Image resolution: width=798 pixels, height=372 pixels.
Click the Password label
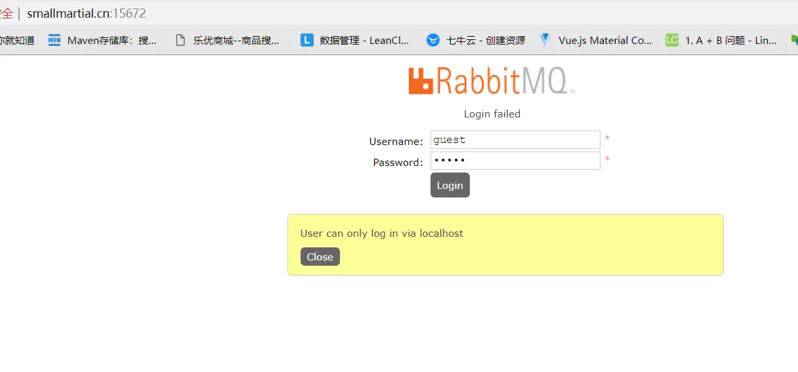(398, 163)
